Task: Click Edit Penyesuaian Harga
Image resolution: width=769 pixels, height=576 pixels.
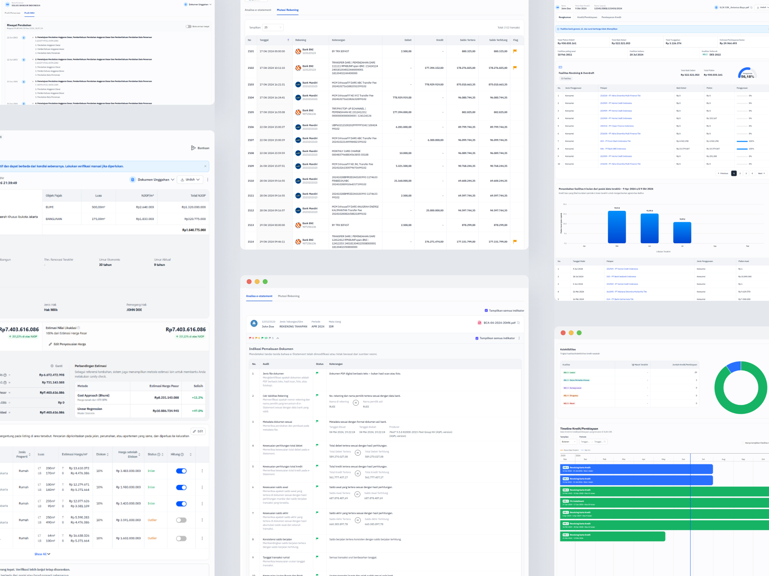Action: click(67, 344)
